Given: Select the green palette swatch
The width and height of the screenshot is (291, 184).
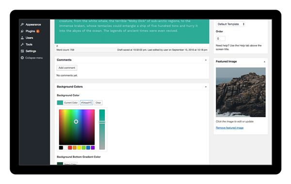Looking at the screenshot, I should (84, 148).
